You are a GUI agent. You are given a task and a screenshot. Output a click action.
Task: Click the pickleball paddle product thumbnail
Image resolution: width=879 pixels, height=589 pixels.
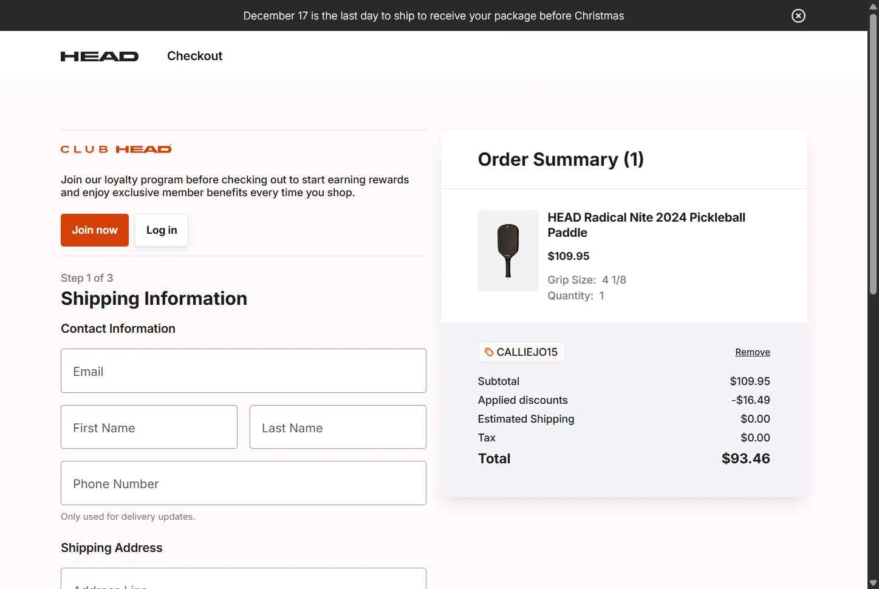point(508,251)
